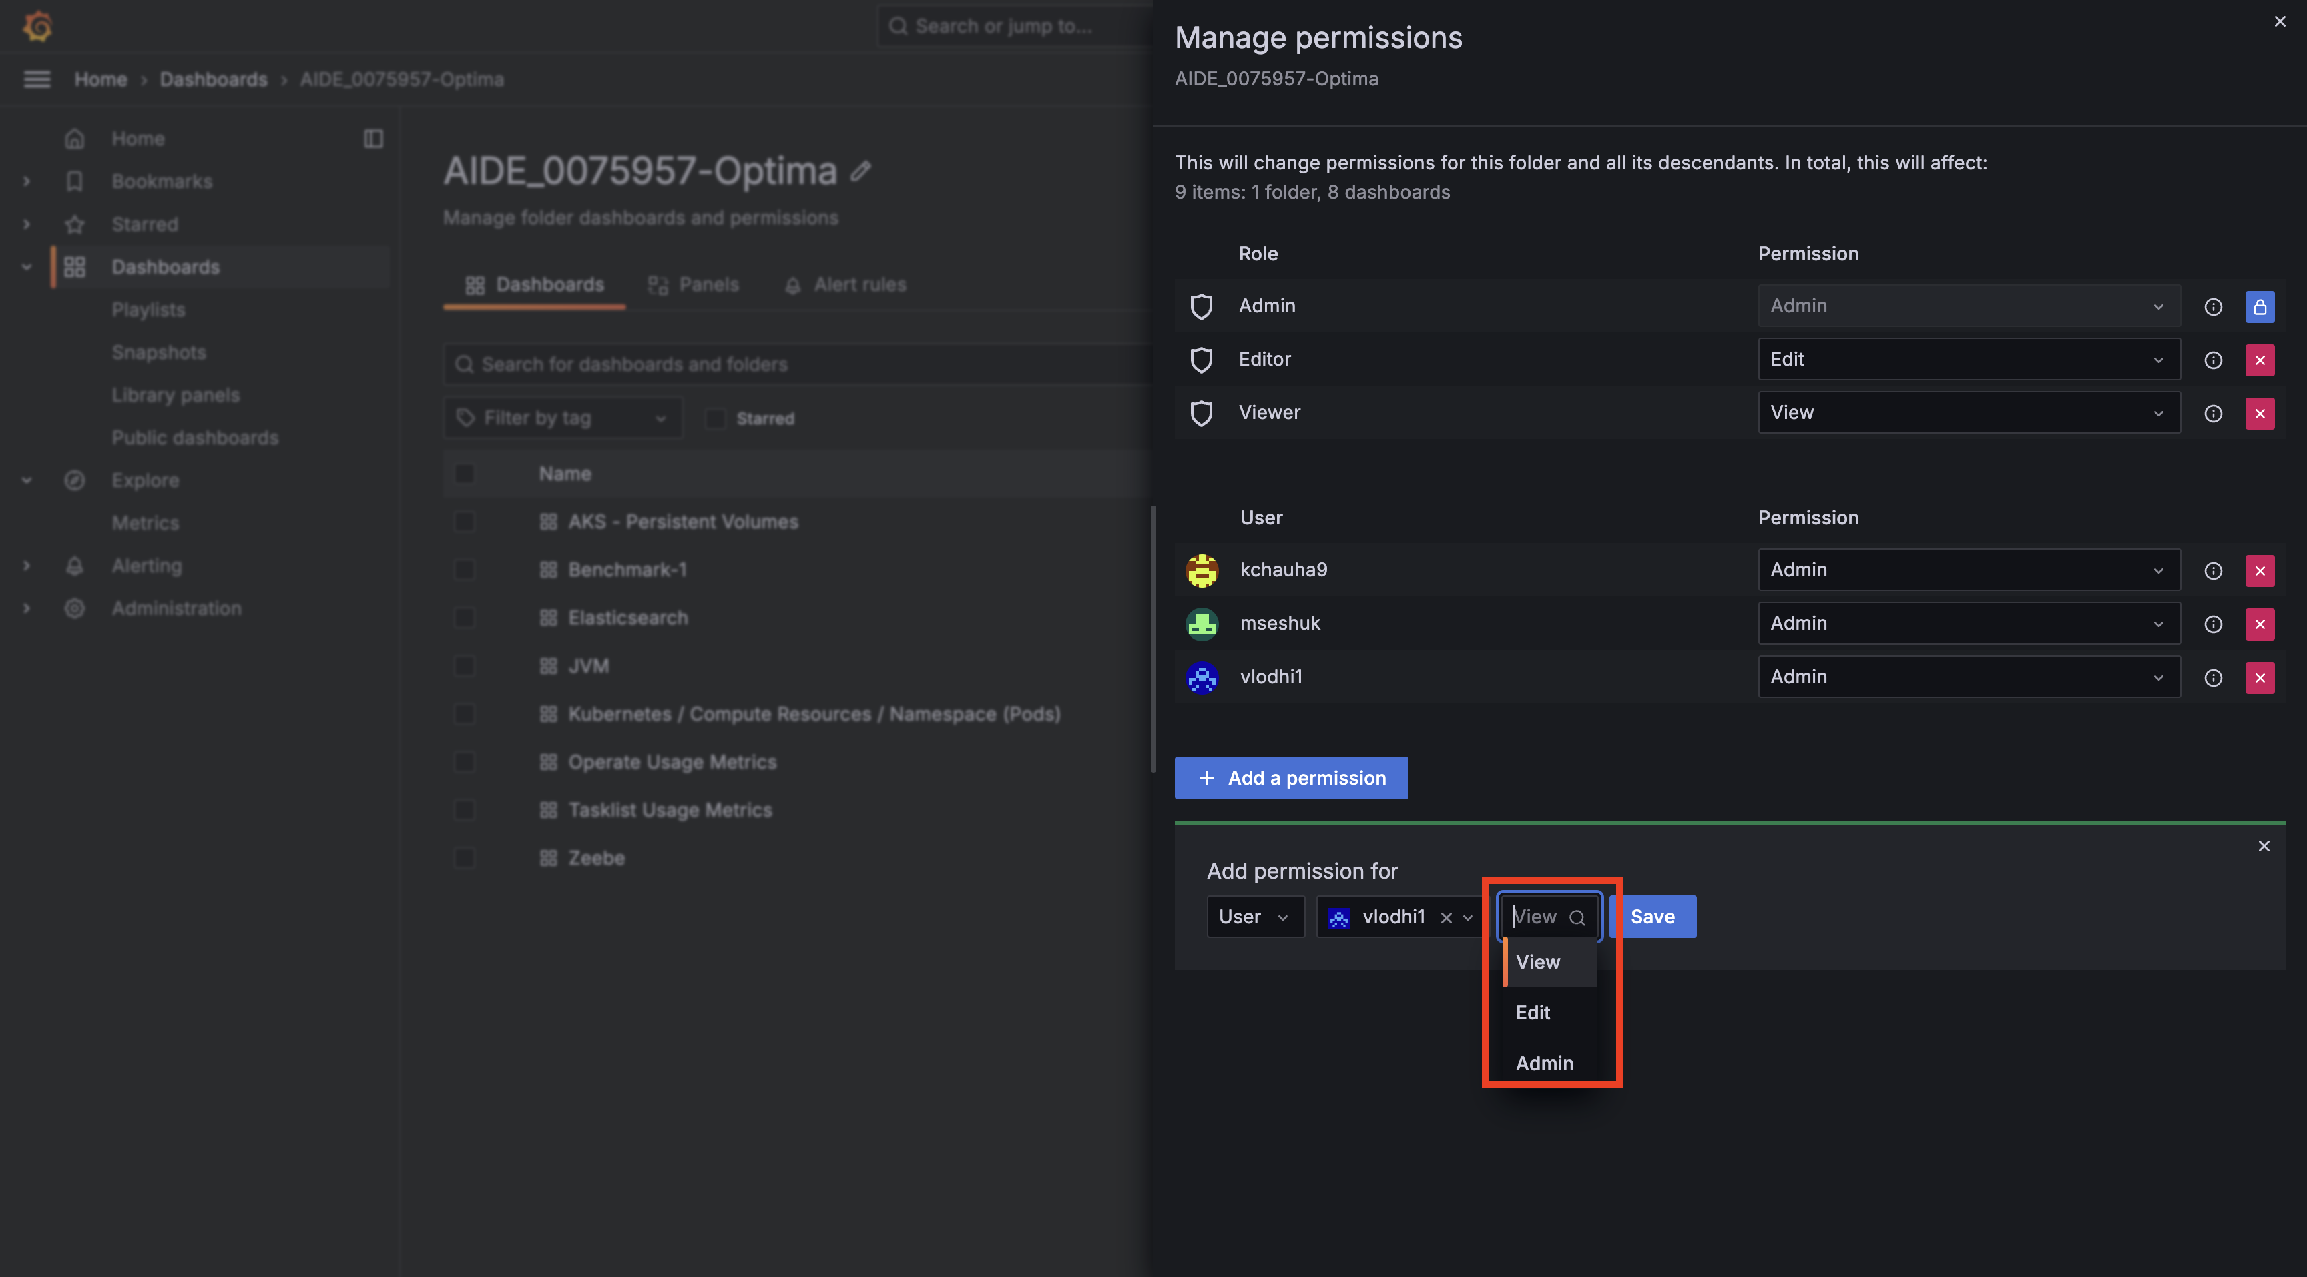Click the Search for dashboards and folders field
Viewport: 2307px width, 1277px height.
(797, 364)
